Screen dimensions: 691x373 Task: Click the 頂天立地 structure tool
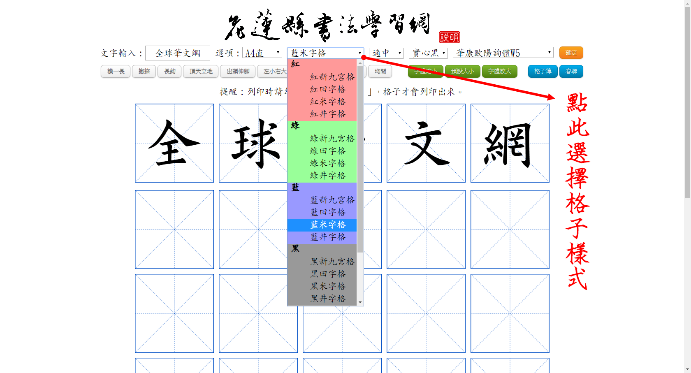click(200, 71)
